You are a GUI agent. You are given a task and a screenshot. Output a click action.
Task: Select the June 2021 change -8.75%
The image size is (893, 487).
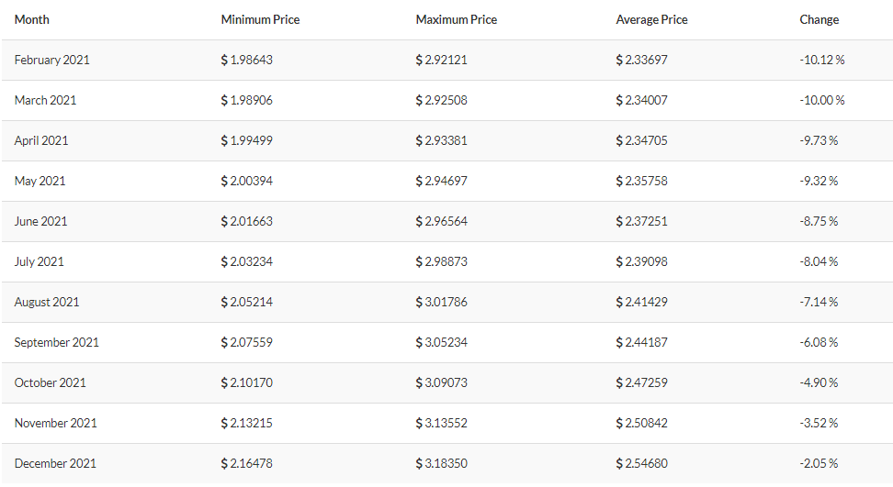(x=819, y=222)
